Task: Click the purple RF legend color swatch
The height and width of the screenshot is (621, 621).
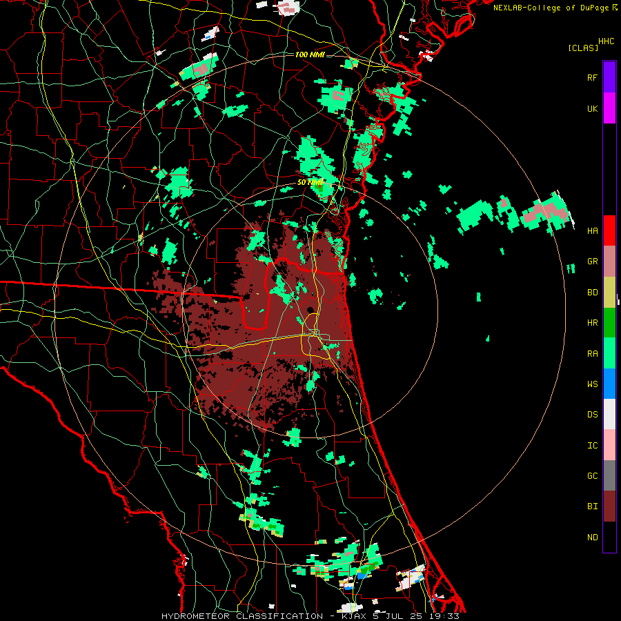Action: click(609, 77)
